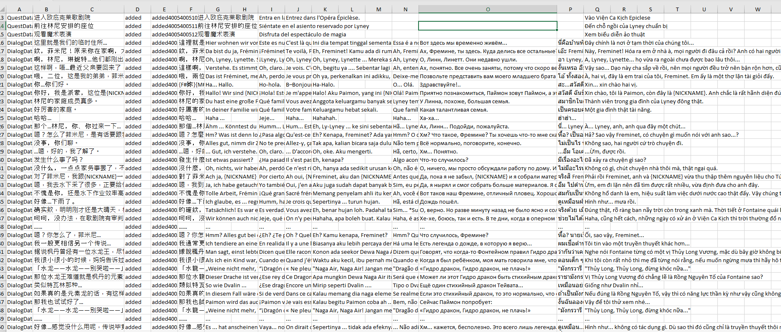Screen dimensions: 781x332
Task: Click Vietnamese cell 'Một gia đình thật tài năng.'
Action: tap(618, 110)
